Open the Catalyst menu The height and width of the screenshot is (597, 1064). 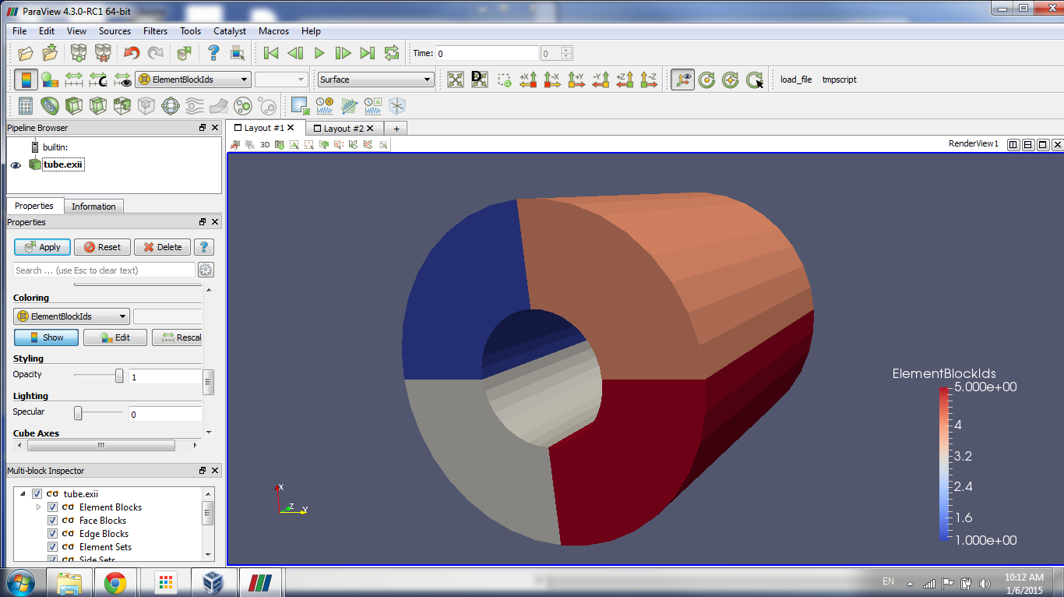229,31
